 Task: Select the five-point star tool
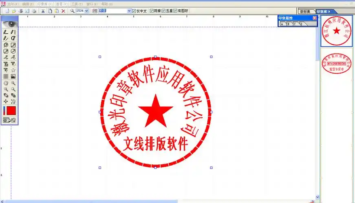13,70
